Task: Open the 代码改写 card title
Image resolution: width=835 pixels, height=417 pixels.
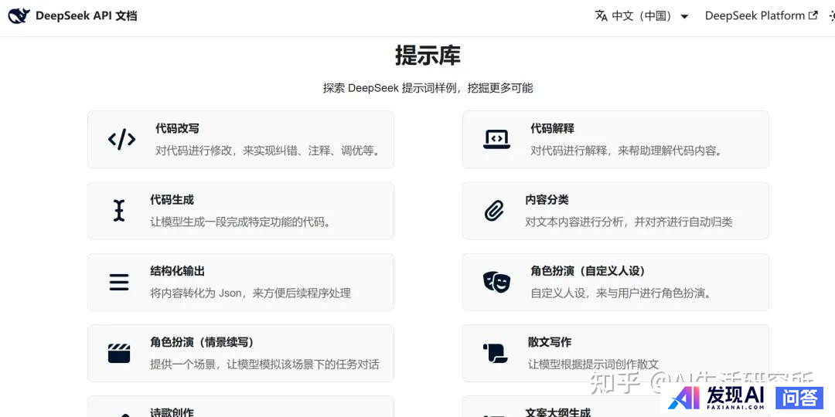Action: [x=177, y=128]
